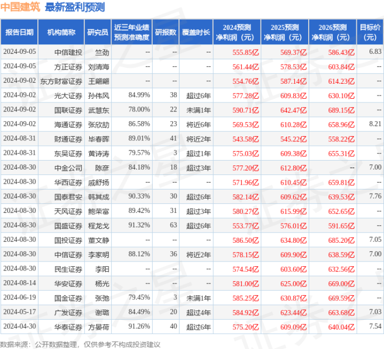Click researcher name 刘清海

(99, 67)
